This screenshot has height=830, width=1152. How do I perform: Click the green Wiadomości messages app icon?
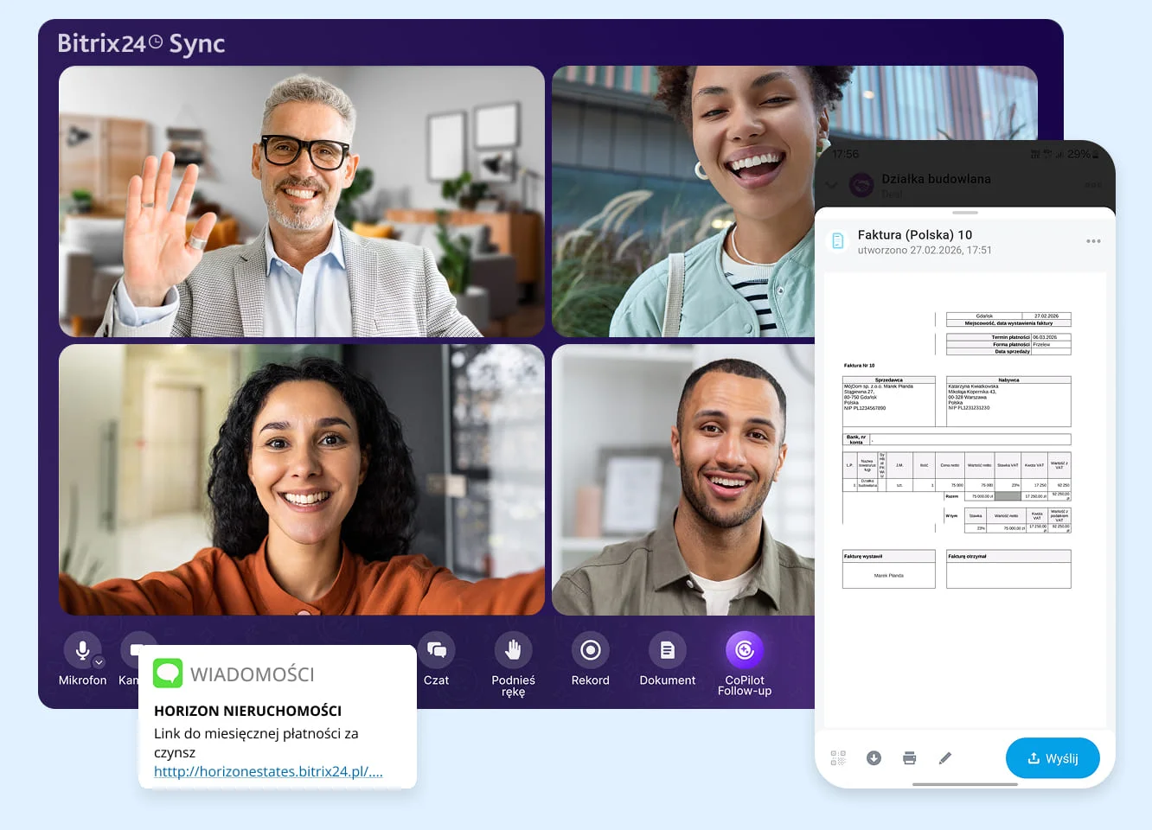coord(168,674)
